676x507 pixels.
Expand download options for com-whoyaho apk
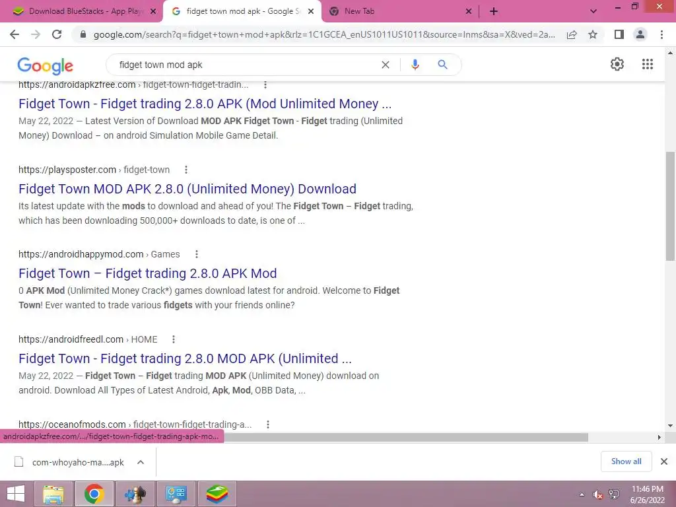141,462
